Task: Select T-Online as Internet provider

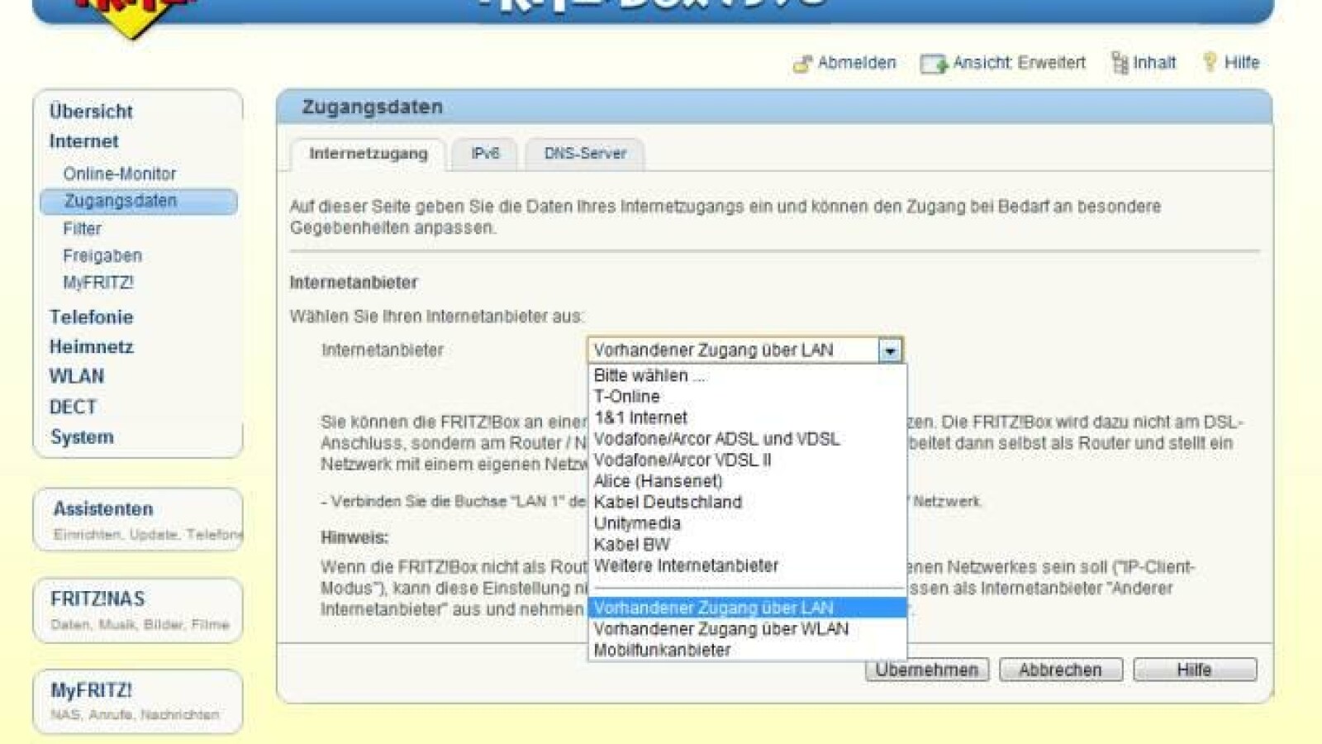Action: (x=747, y=397)
